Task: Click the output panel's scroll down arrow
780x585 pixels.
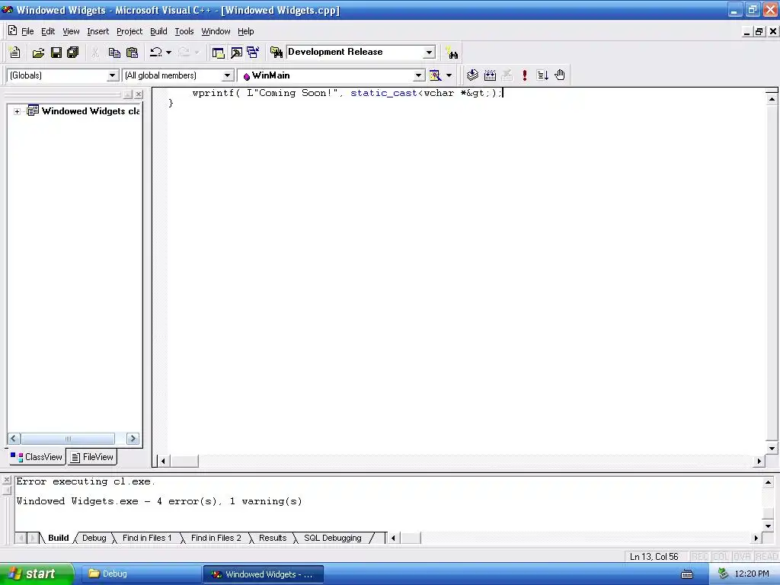Action: click(x=768, y=526)
